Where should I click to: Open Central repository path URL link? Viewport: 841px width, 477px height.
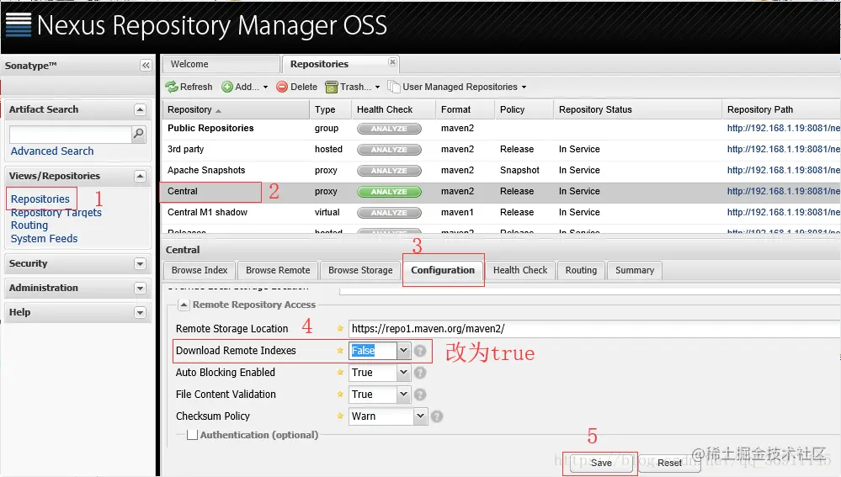tap(784, 191)
